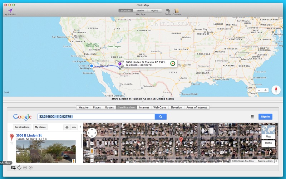Click the Tucson, AZ 85716 text

pos(26,139)
